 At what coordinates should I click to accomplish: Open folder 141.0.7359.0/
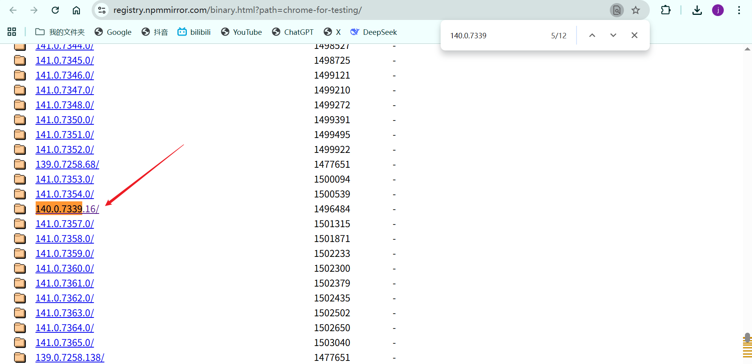pos(65,254)
